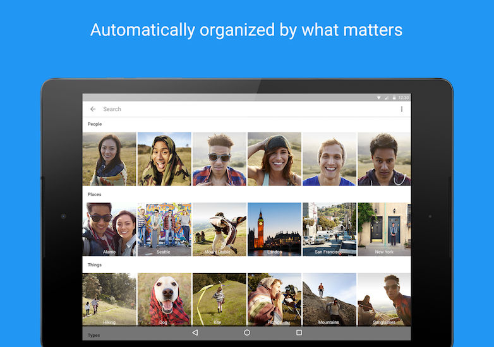Viewport: 494px width, 347px height.
Task: Open the Kite things thumbnail
Action: click(x=220, y=299)
